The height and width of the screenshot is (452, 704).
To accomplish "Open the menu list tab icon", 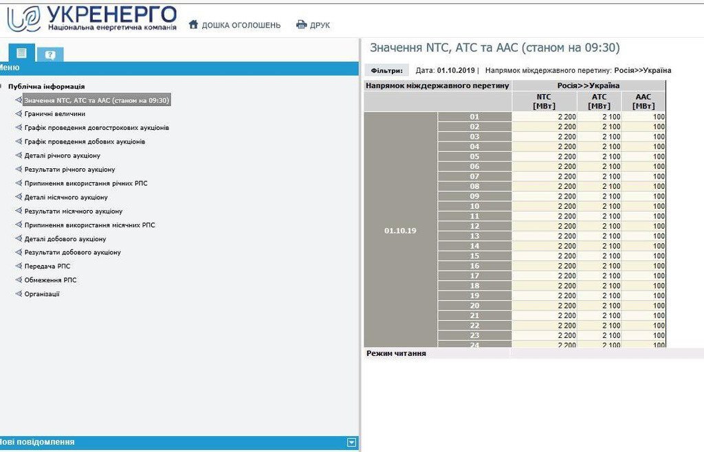I will (21, 52).
